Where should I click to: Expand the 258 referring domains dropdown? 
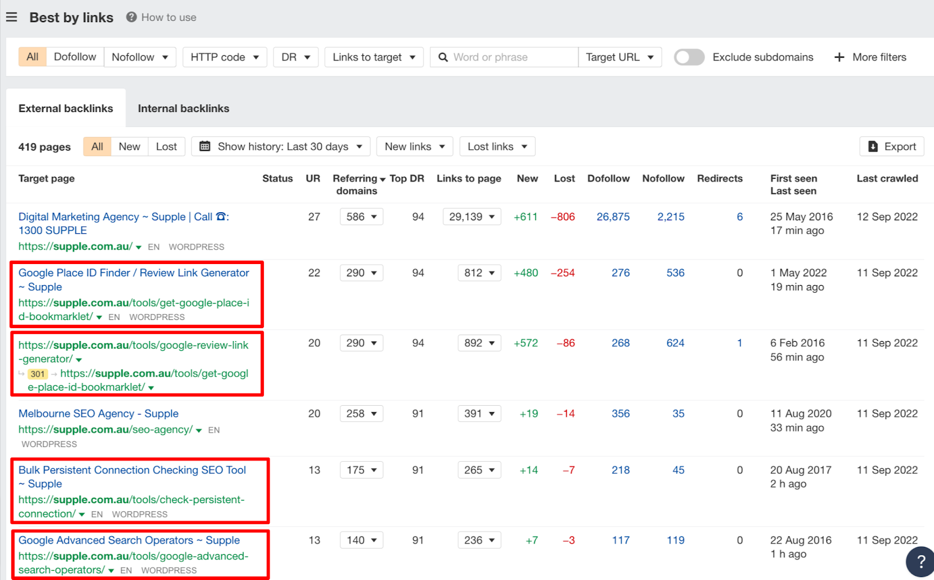(361, 414)
